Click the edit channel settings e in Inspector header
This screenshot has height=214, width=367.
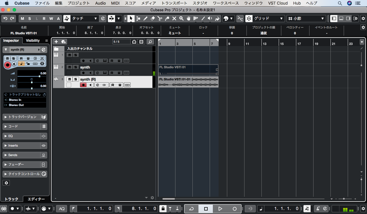[x=44, y=50]
